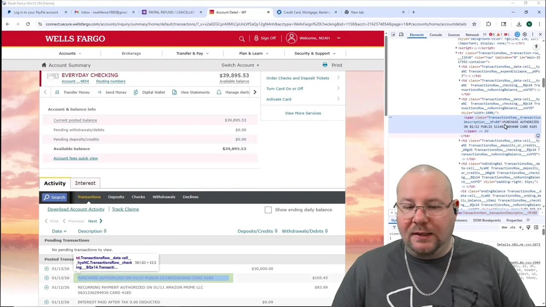Screen dimensions: 546x307
Task: Sort by Withdrawals/Debits column header
Action: (x=305, y=231)
